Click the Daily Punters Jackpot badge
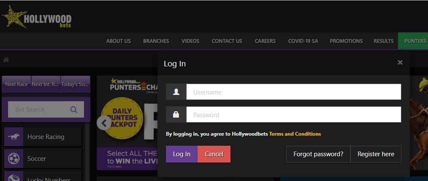428x181 pixels. tap(122, 118)
